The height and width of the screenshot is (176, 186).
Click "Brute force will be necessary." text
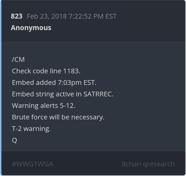coord(58,117)
